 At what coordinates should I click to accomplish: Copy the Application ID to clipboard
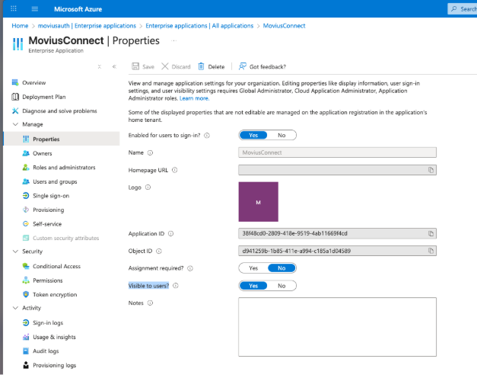click(x=431, y=233)
